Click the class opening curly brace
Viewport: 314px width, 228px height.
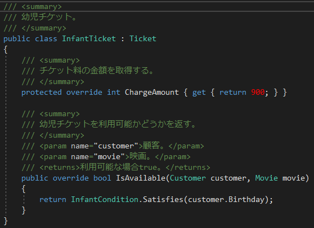coord(6,50)
